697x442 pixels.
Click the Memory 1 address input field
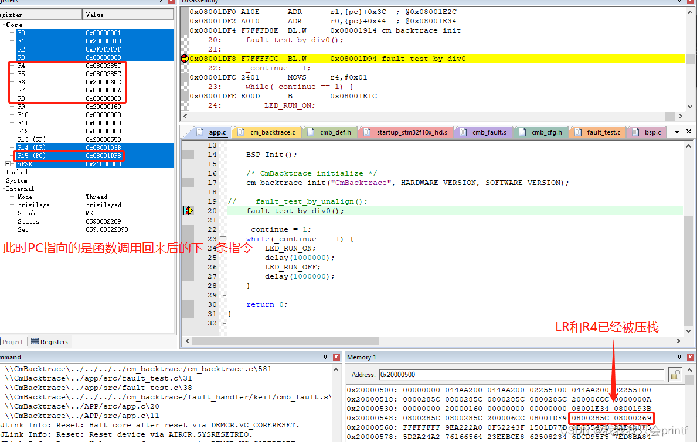tap(521, 375)
